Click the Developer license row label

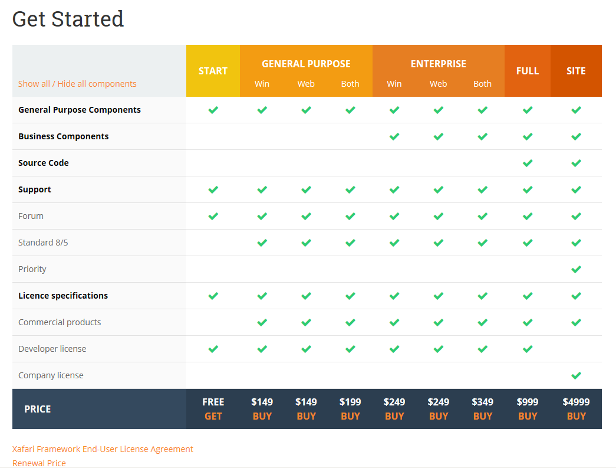pyautogui.click(x=52, y=349)
